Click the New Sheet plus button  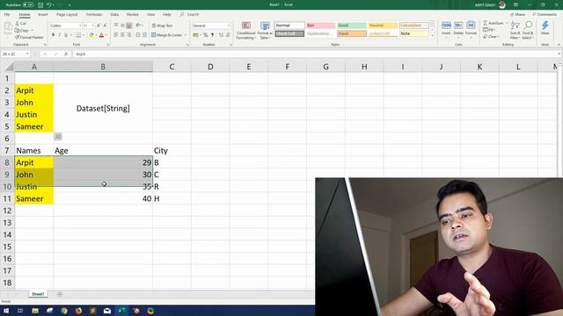point(60,294)
